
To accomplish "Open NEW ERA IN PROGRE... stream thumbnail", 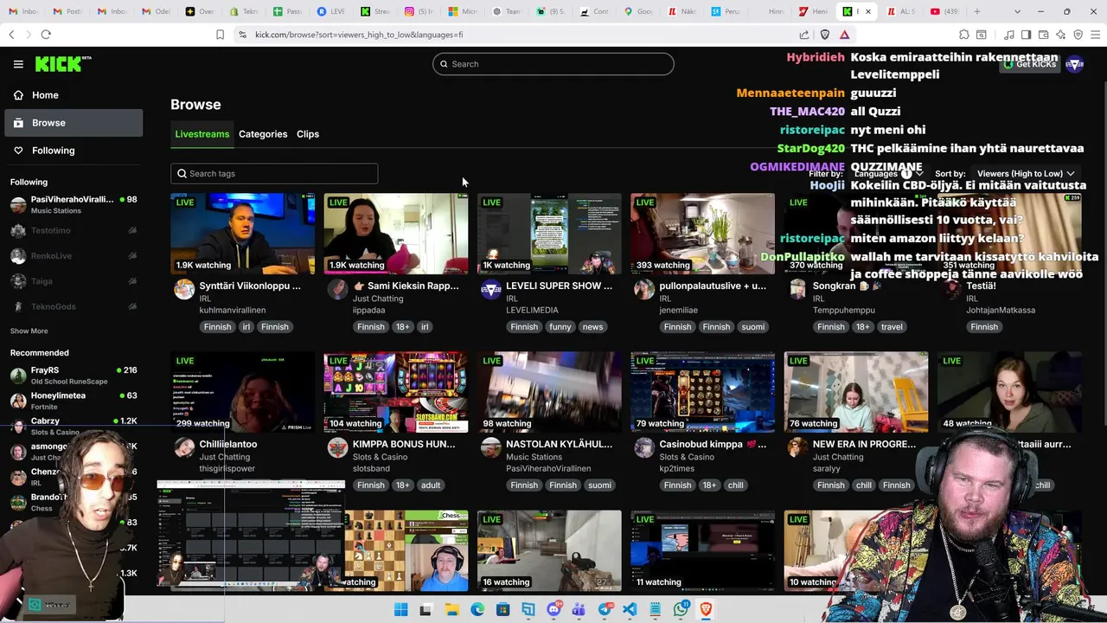I will tap(856, 392).
